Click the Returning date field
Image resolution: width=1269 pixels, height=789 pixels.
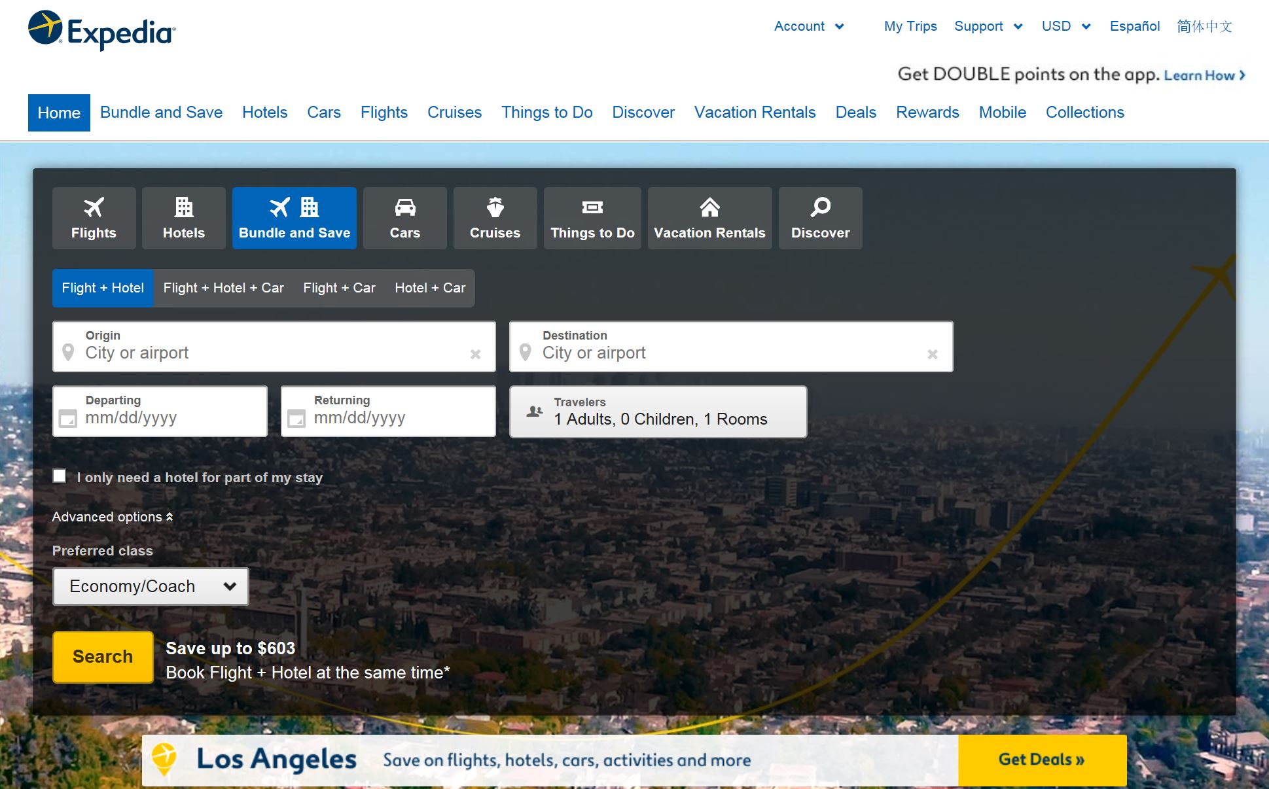(x=389, y=412)
